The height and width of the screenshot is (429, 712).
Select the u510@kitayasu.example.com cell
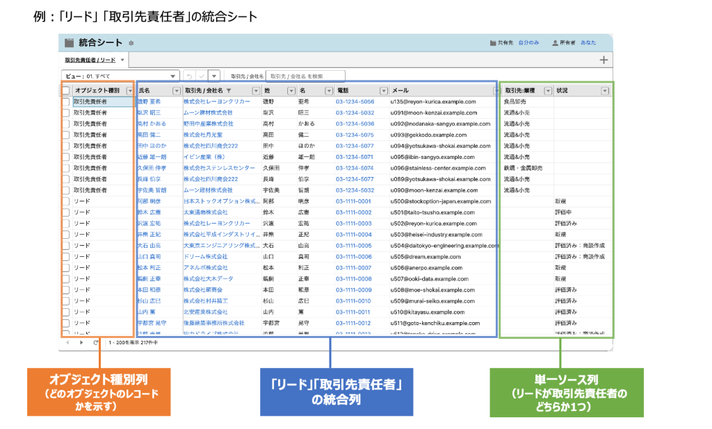tap(428, 312)
